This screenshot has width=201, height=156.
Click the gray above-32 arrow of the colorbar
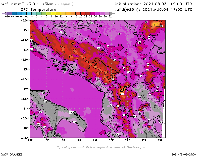(x=112, y=13)
